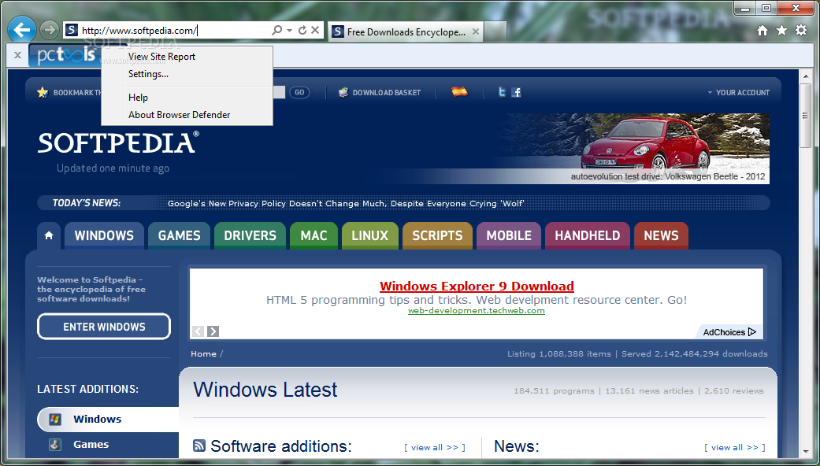
Task: Open About Browser Defender
Action: pyautogui.click(x=180, y=114)
